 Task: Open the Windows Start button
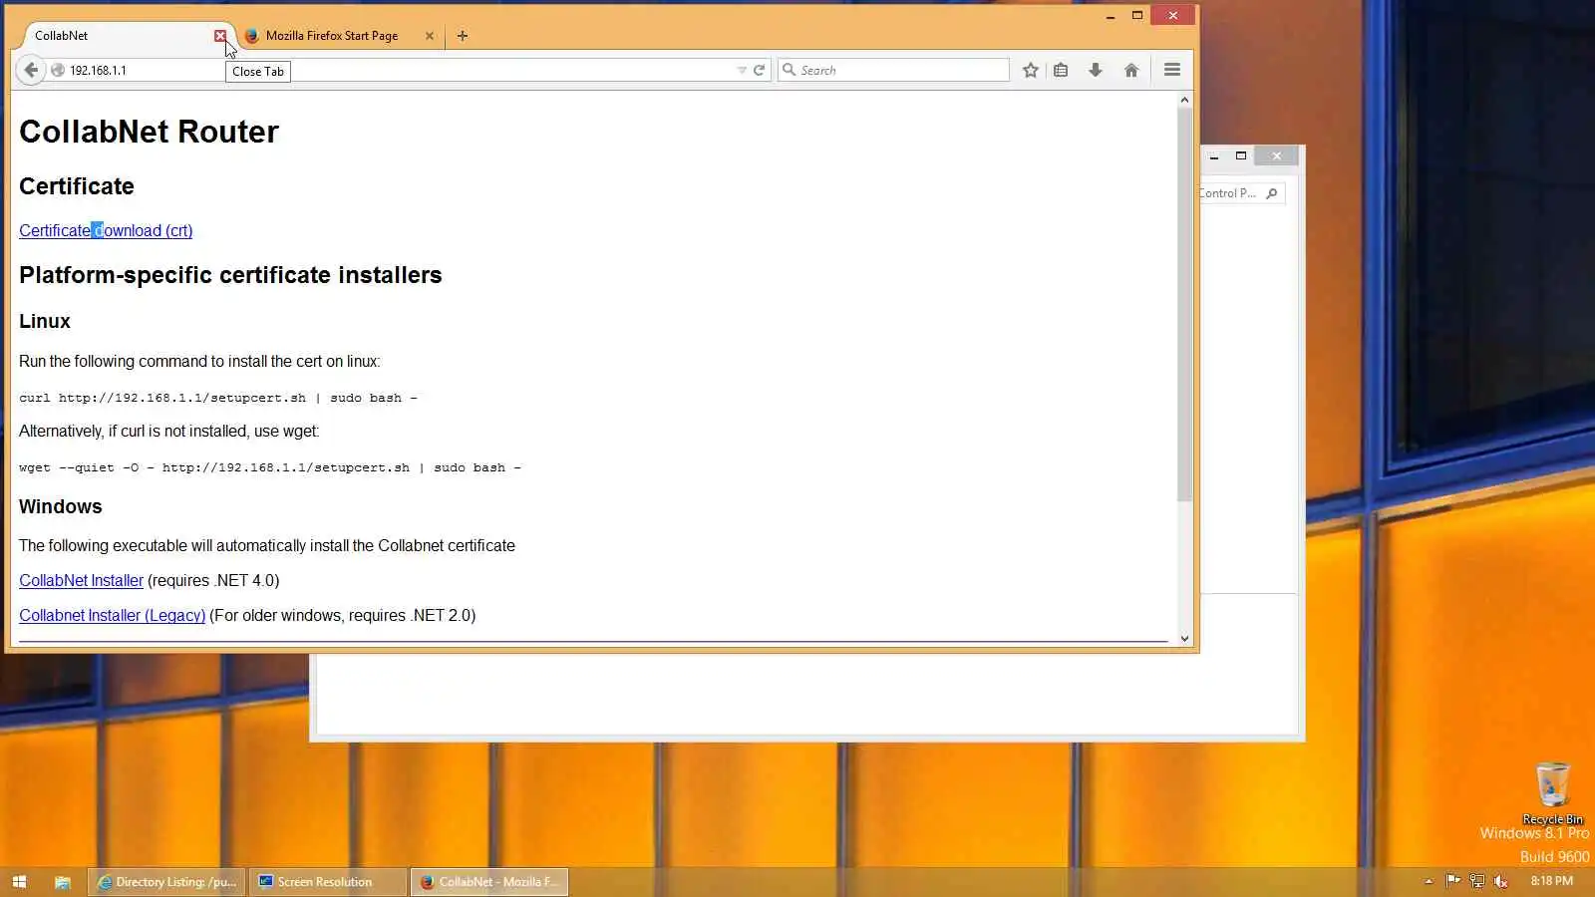[x=19, y=882]
